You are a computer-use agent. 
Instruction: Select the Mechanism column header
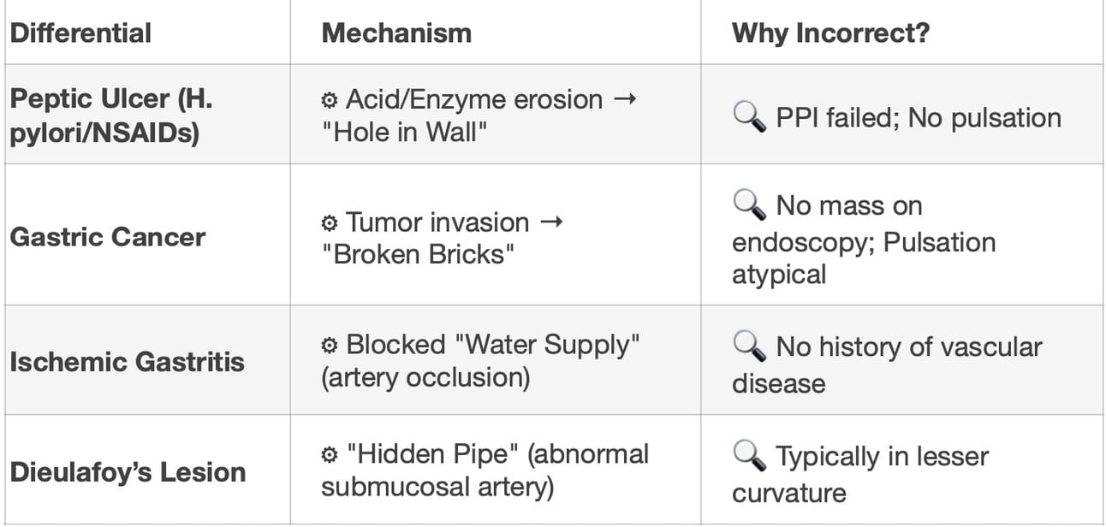396,33
